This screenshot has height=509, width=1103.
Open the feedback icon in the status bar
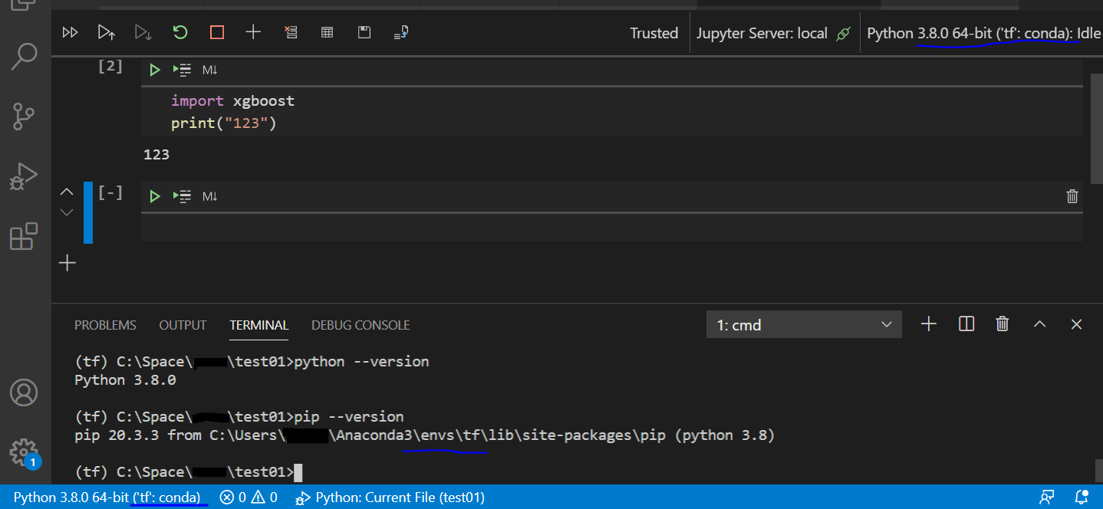pos(1047,497)
